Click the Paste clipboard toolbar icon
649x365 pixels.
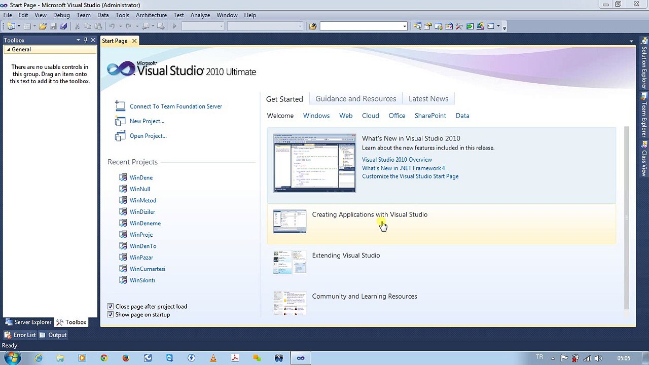tap(98, 26)
